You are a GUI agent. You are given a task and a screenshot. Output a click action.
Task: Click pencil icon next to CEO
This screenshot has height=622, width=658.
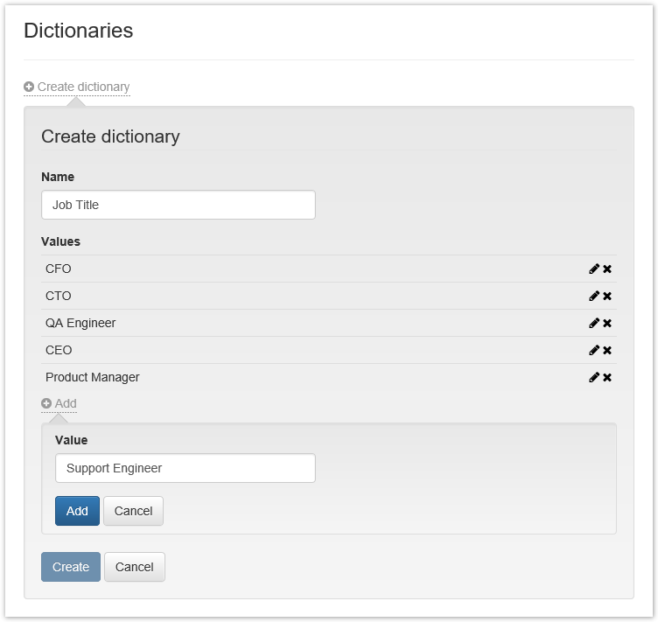(594, 351)
